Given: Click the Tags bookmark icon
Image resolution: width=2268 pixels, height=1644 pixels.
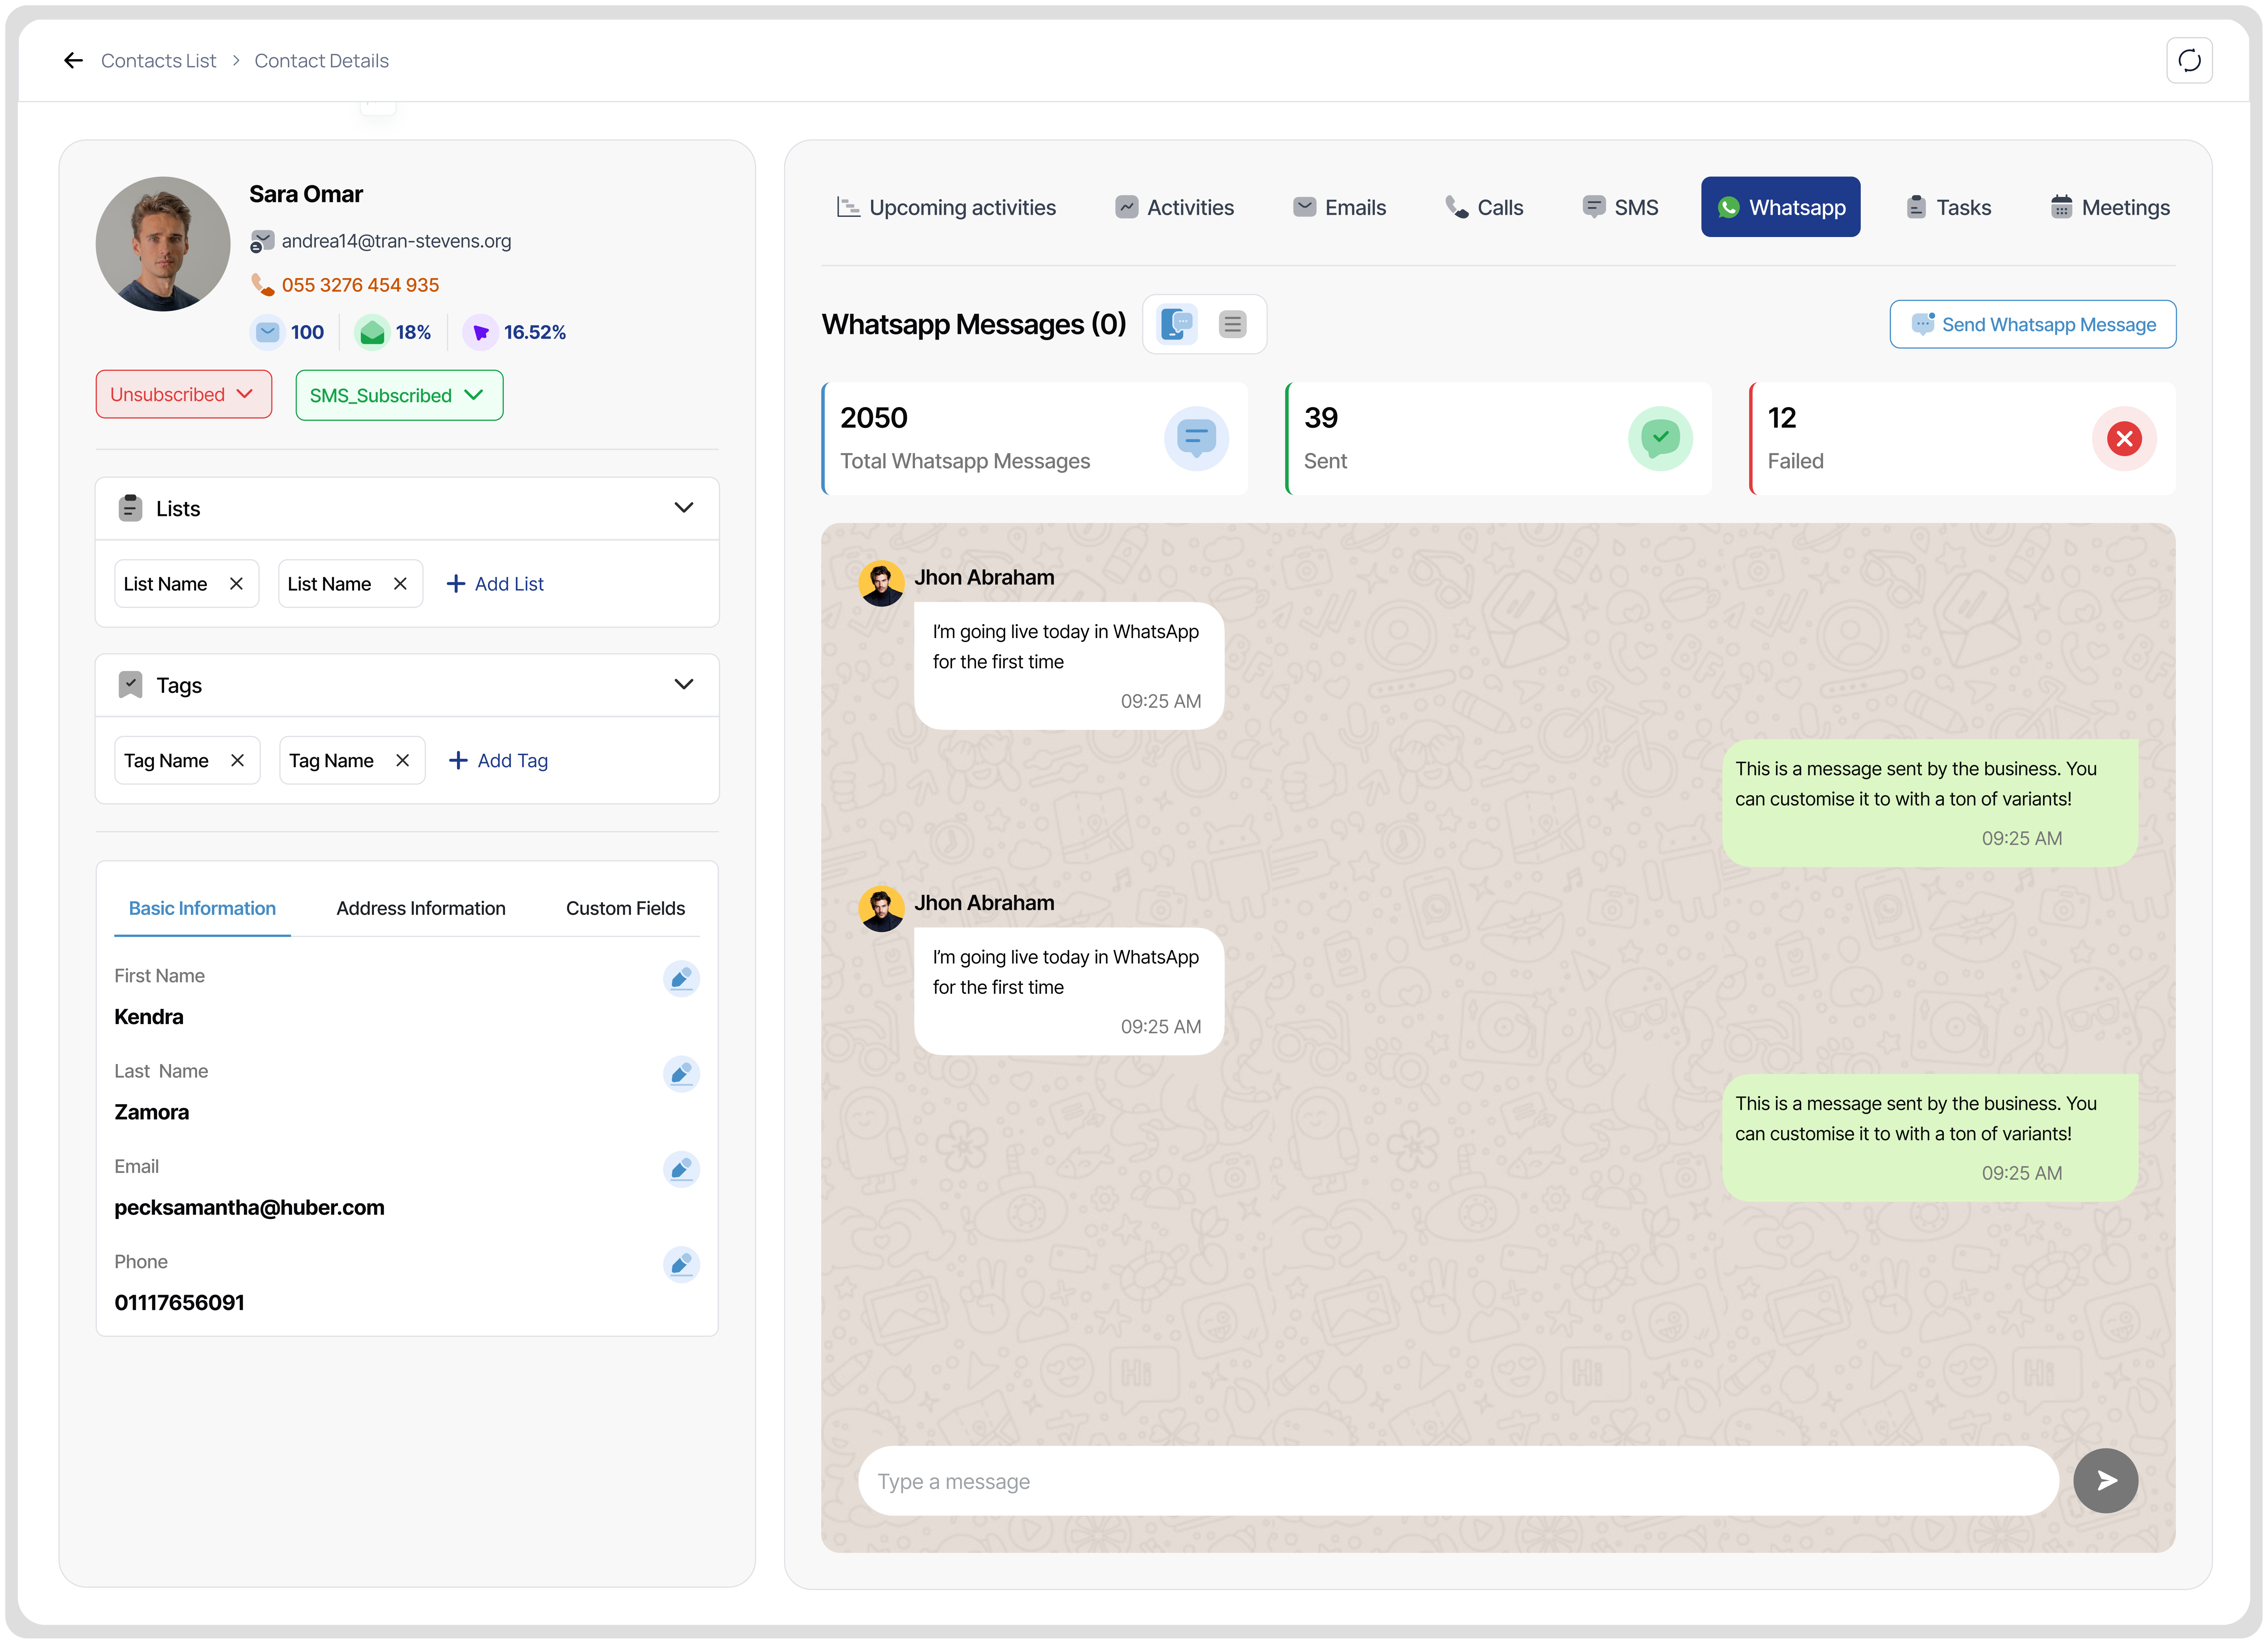Looking at the screenshot, I should pos(130,684).
